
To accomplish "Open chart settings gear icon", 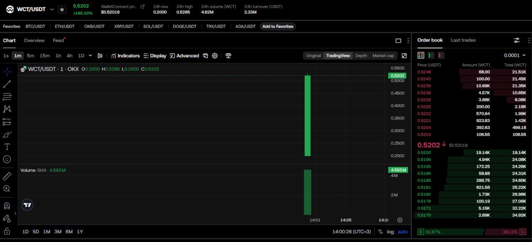I will [x=215, y=56].
